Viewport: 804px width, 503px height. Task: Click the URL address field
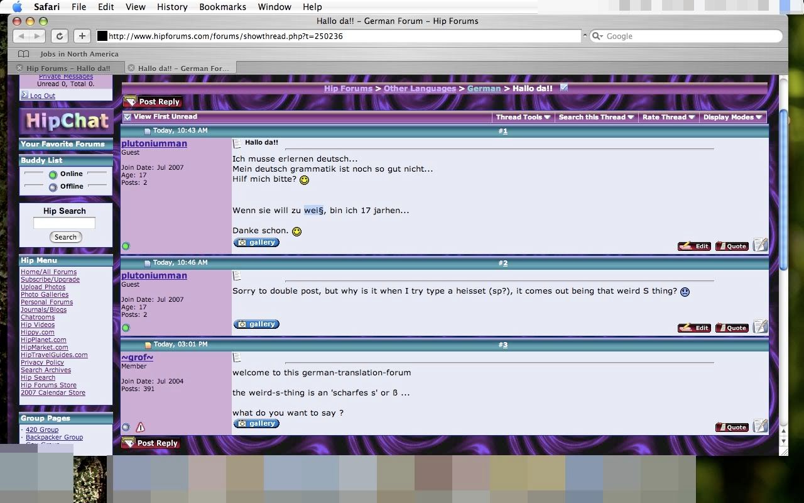[339, 36]
